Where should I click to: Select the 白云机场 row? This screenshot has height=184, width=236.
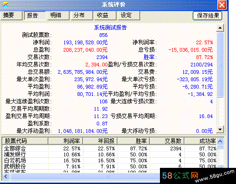(x=110, y=160)
